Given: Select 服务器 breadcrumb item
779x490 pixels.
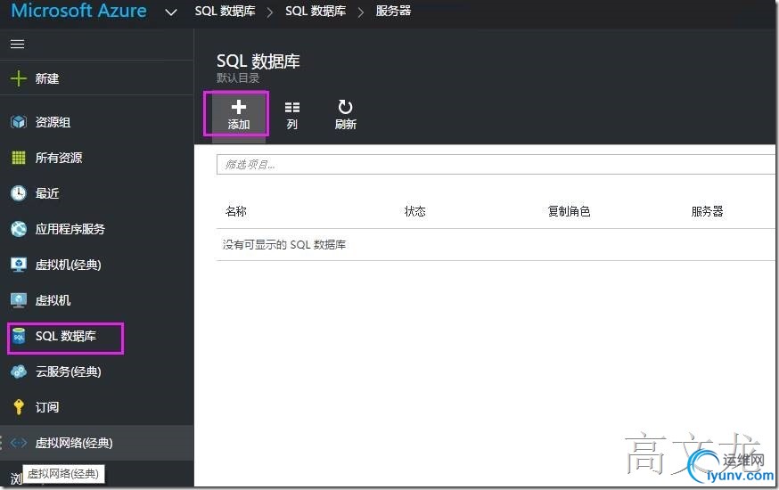Looking at the screenshot, I should (393, 11).
